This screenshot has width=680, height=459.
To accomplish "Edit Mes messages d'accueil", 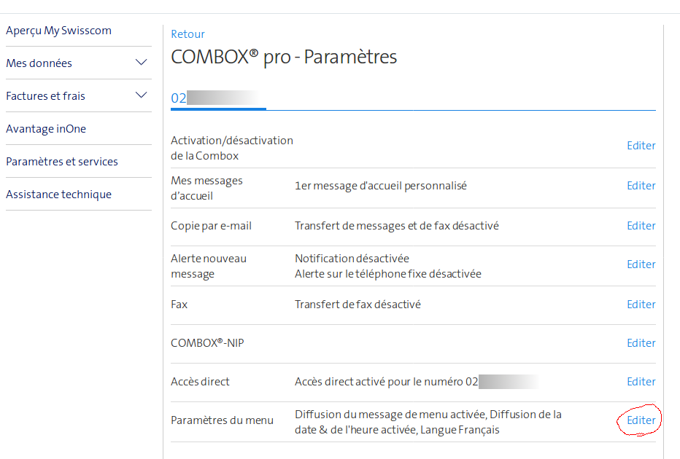I will pos(641,185).
